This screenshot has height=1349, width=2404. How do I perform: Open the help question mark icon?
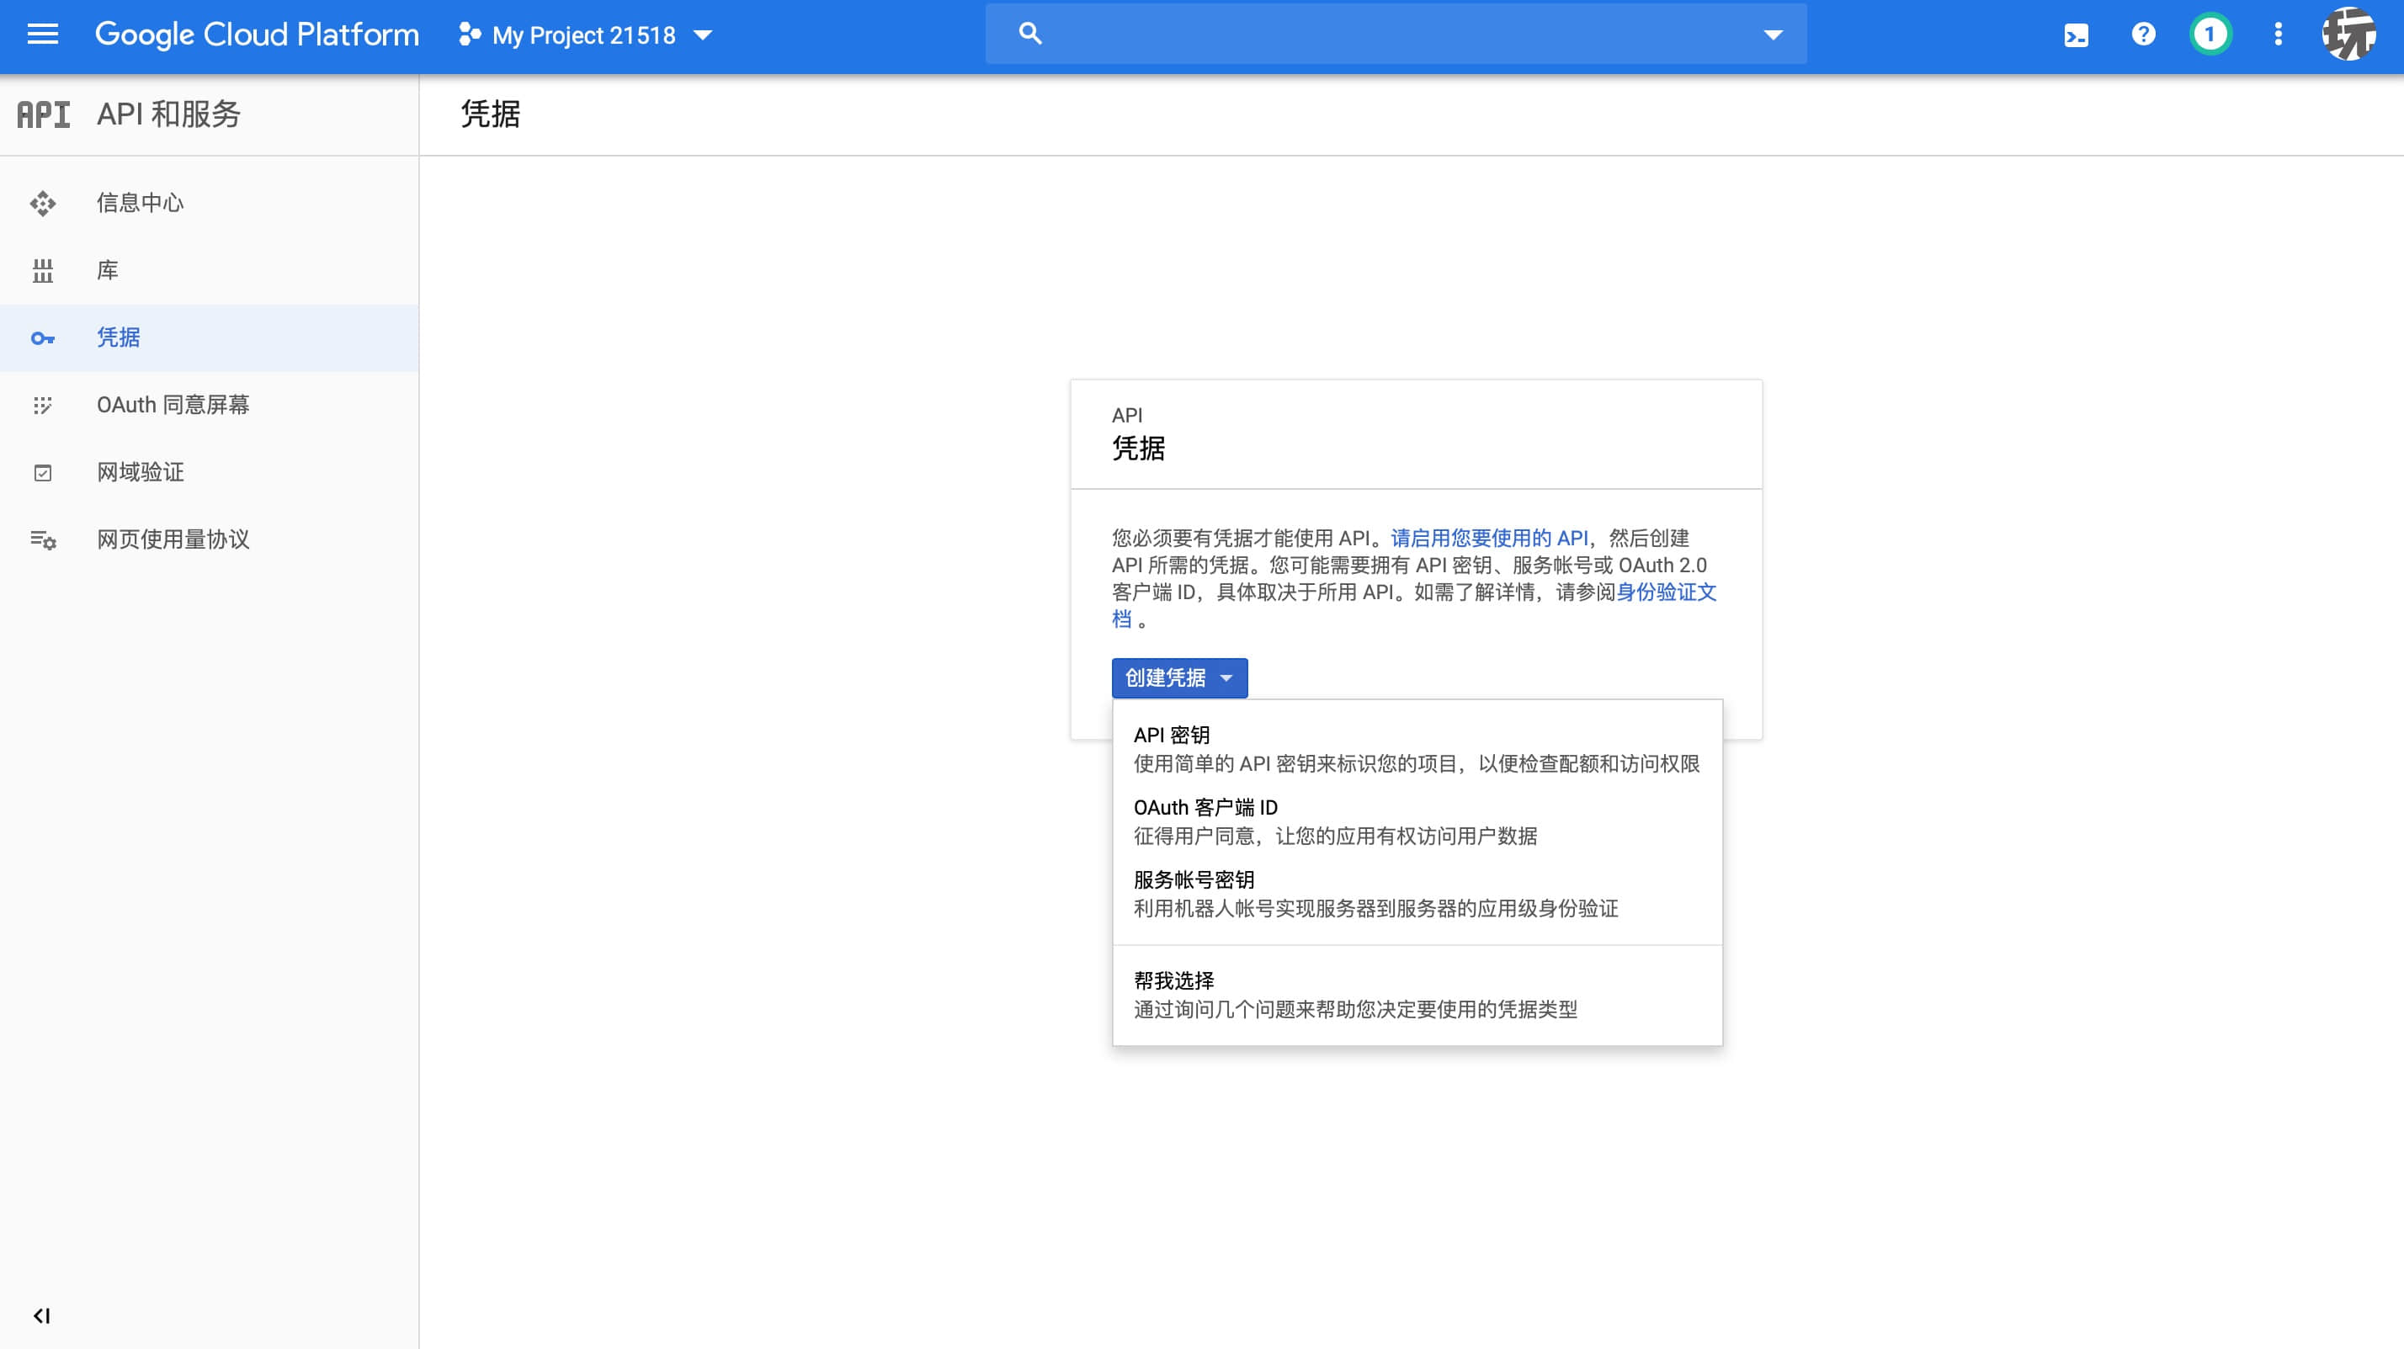tap(2143, 35)
